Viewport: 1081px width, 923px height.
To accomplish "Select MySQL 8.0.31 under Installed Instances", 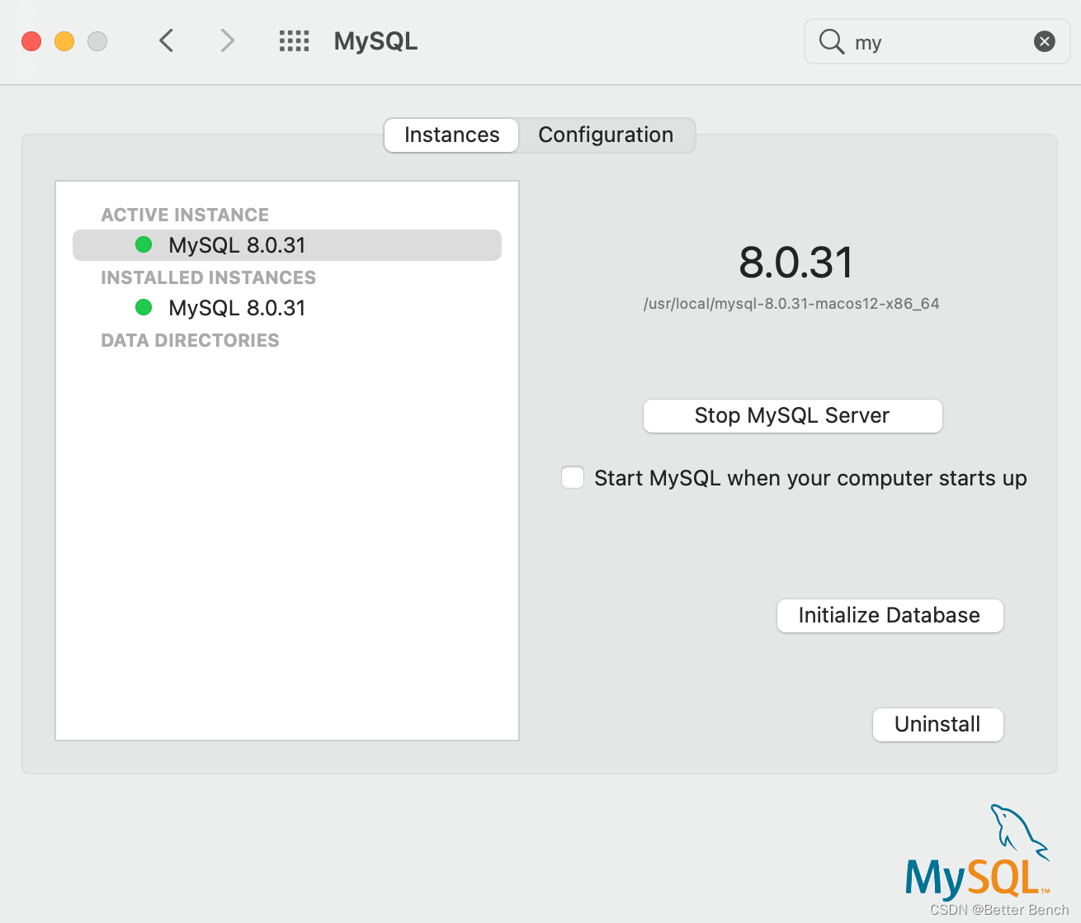I will pyautogui.click(x=237, y=307).
